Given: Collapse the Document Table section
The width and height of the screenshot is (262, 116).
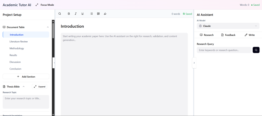Looking at the screenshot, I should coord(48,27).
